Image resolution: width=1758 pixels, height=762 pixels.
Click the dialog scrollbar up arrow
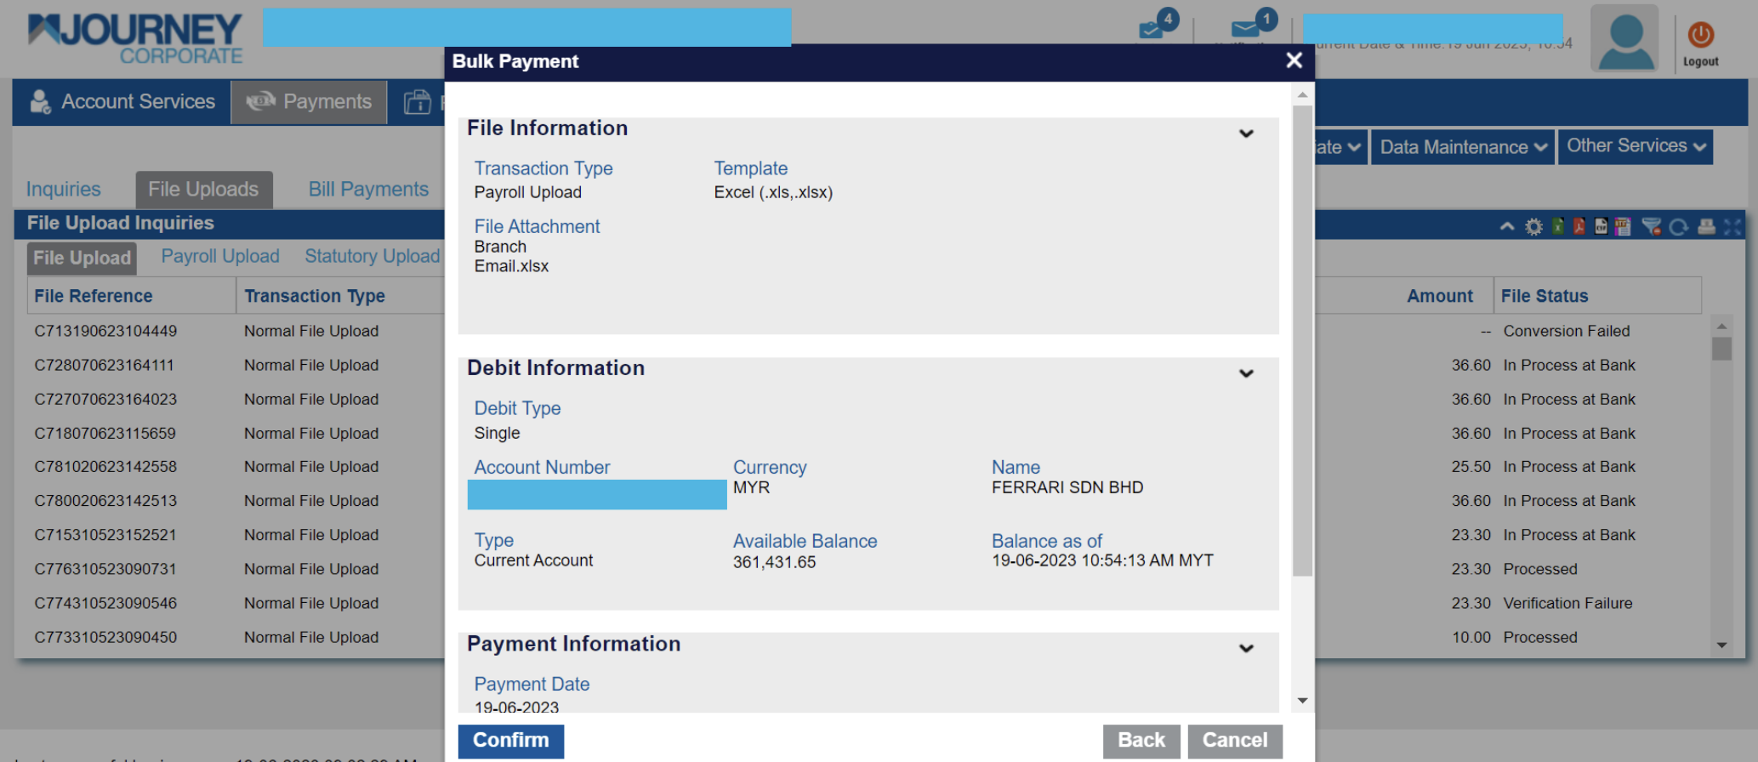1302,95
